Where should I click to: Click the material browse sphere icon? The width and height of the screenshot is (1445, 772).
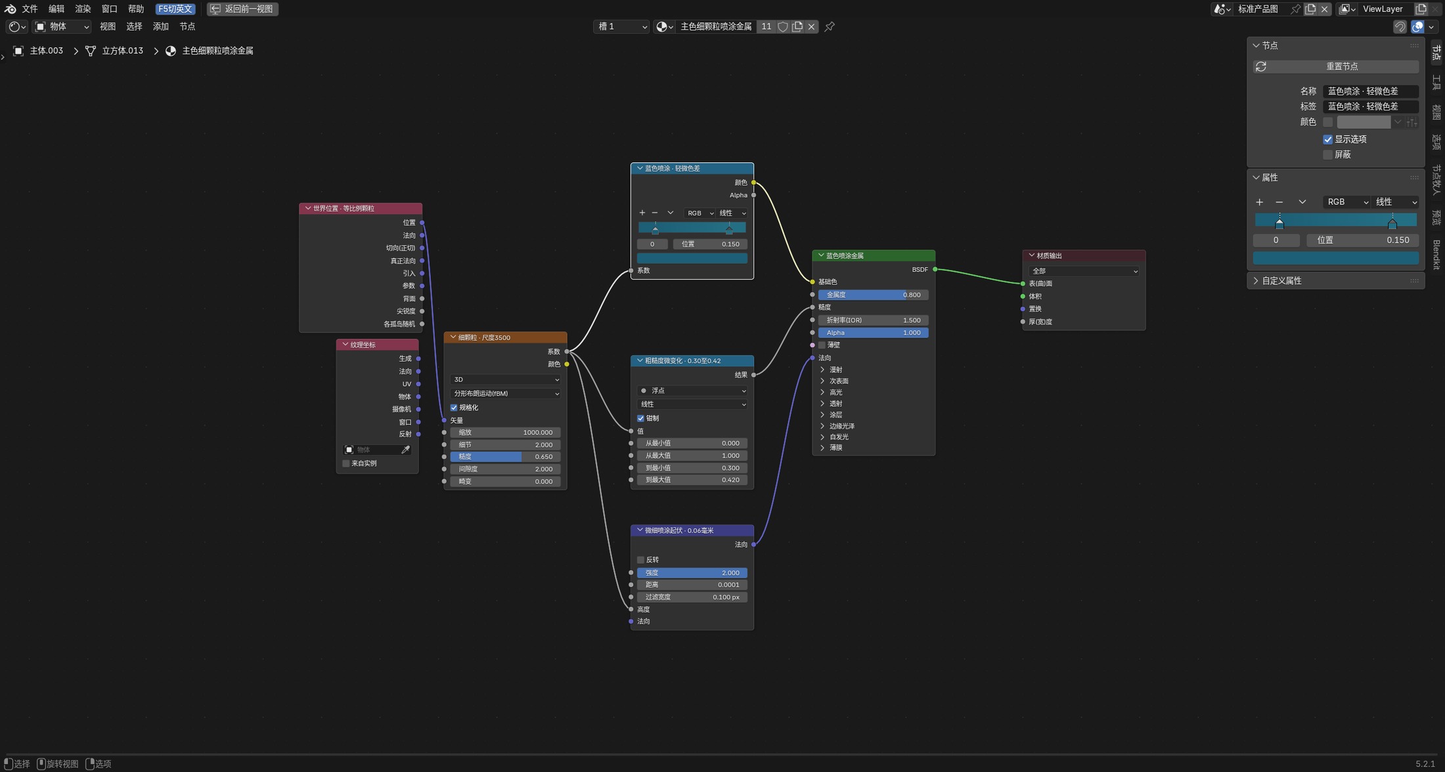pos(664,26)
